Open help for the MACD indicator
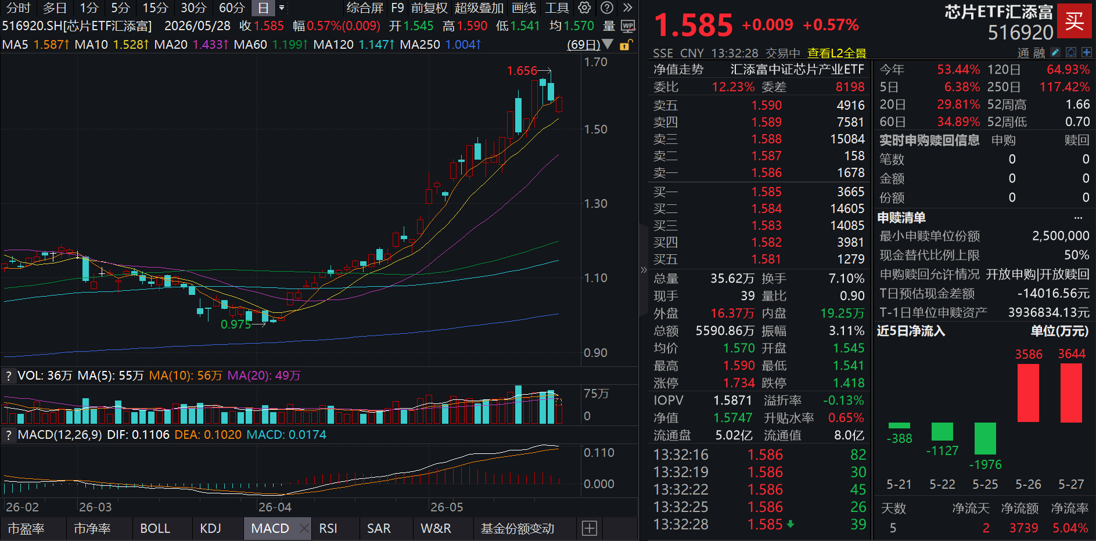Viewport: 1096px width, 541px height. point(8,435)
